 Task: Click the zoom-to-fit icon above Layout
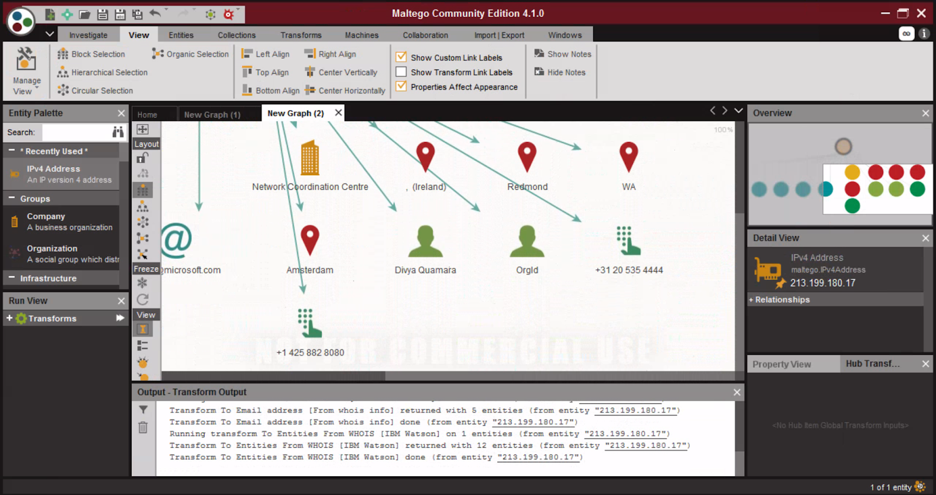[x=142, y=129]
